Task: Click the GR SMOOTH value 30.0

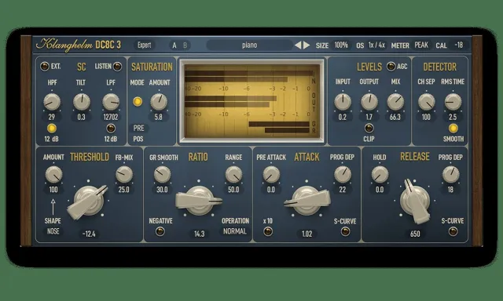Action: coord(163,190)
